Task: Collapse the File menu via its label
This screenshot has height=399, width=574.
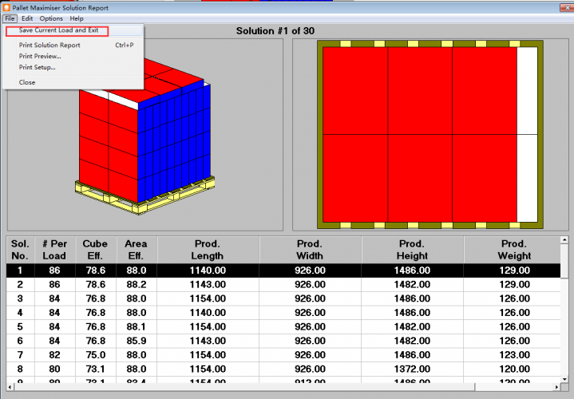Action: [x=10, y=18]
